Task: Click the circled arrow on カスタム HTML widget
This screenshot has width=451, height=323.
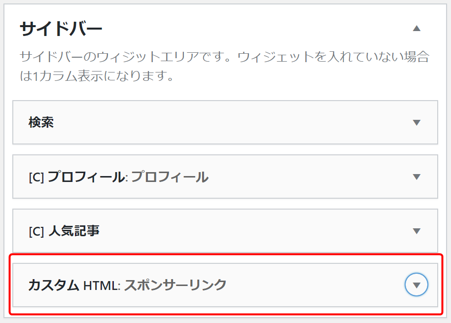Action: point(416,285)
